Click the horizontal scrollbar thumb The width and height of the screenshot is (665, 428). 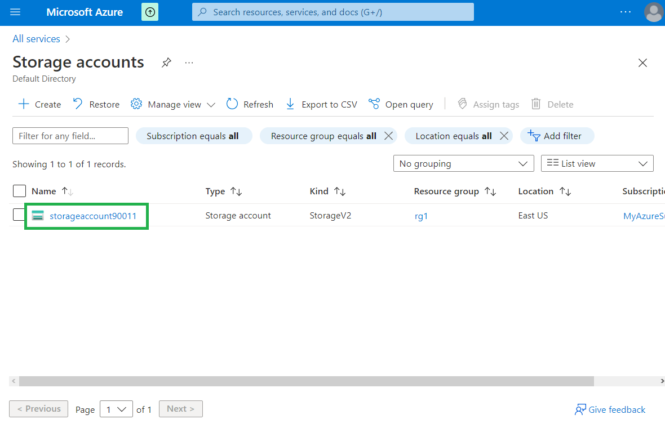306,381
